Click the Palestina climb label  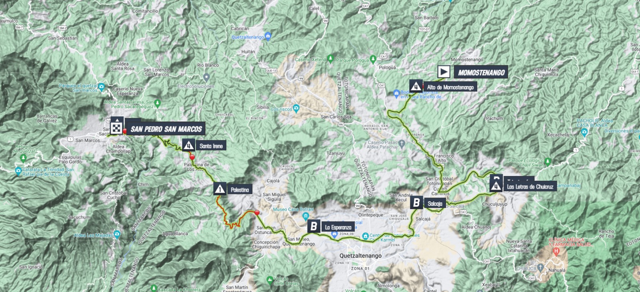pyautogui.click(x=240, y=190)
